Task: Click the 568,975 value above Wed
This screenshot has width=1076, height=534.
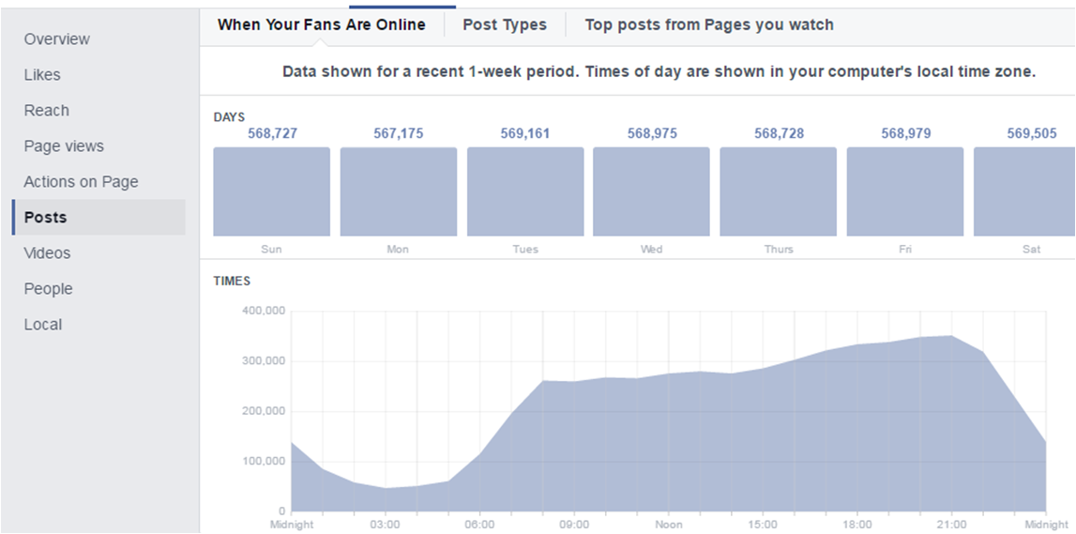Action: tap(652, 133)
